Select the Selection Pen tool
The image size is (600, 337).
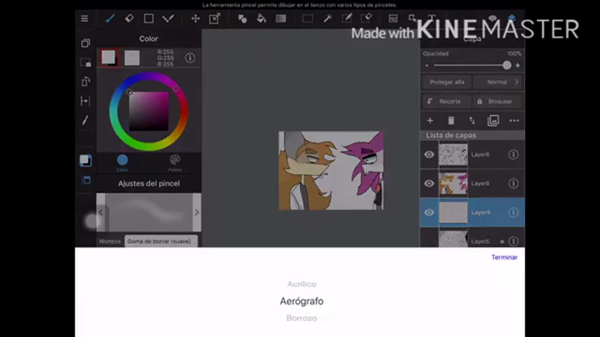(347, 19)
